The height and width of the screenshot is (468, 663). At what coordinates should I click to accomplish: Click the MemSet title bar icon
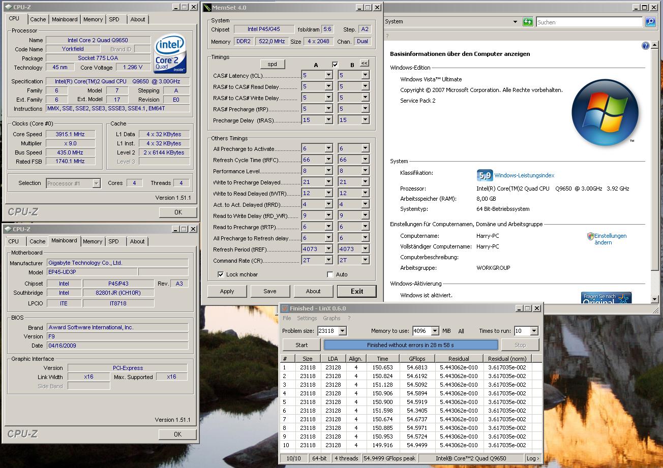(x=207, y=8)
